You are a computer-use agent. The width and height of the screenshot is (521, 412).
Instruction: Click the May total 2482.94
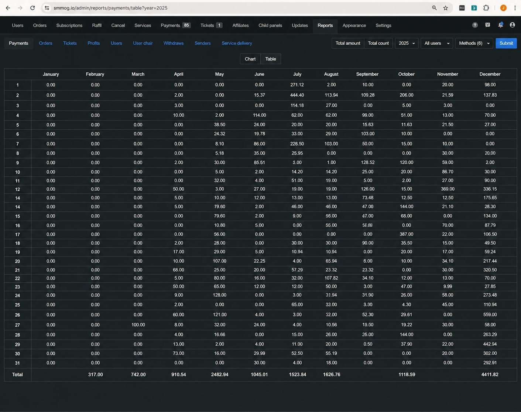point(219,374)
